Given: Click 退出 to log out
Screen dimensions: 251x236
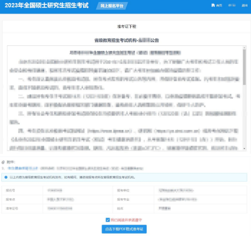Looking at the screenshot, I should (x=245, y=5).
